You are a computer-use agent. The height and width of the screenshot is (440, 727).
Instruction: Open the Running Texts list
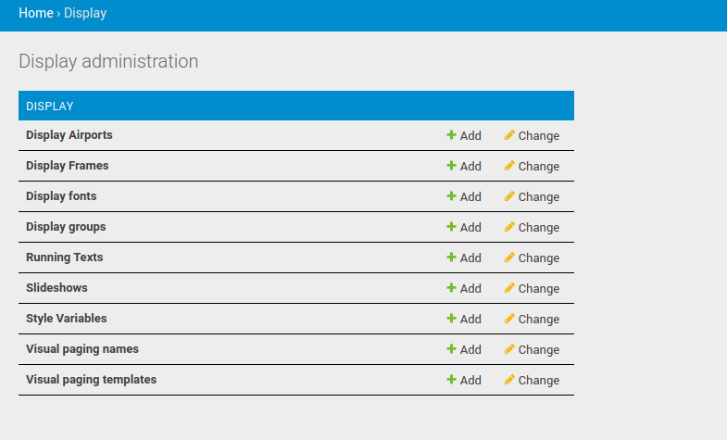[65, 258]
